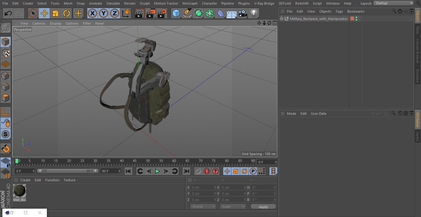Open the V-Ray Bridge menu
This screenshot has height=217, width=421.
[x=264, y=3]
